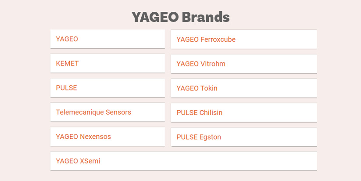Visit the PULSE Egston link

pyautogui.click(x=199, y=137)
